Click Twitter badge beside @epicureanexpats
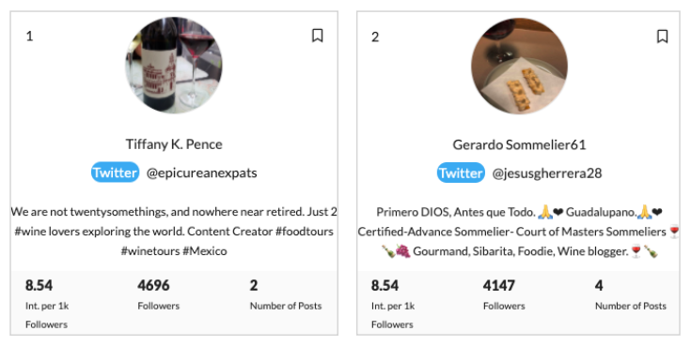The height and width of the screenshot is (346, 691). click(115, 173)
